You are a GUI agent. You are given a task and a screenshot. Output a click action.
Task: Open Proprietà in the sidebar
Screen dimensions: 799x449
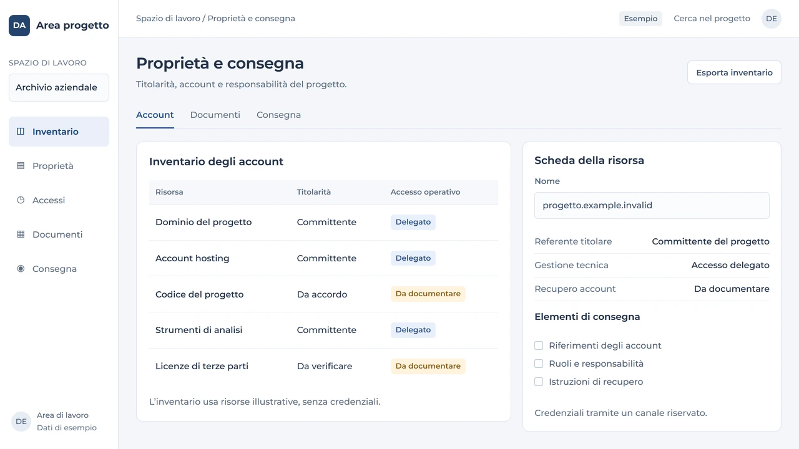pyautogui.click(x=59, y=166)
